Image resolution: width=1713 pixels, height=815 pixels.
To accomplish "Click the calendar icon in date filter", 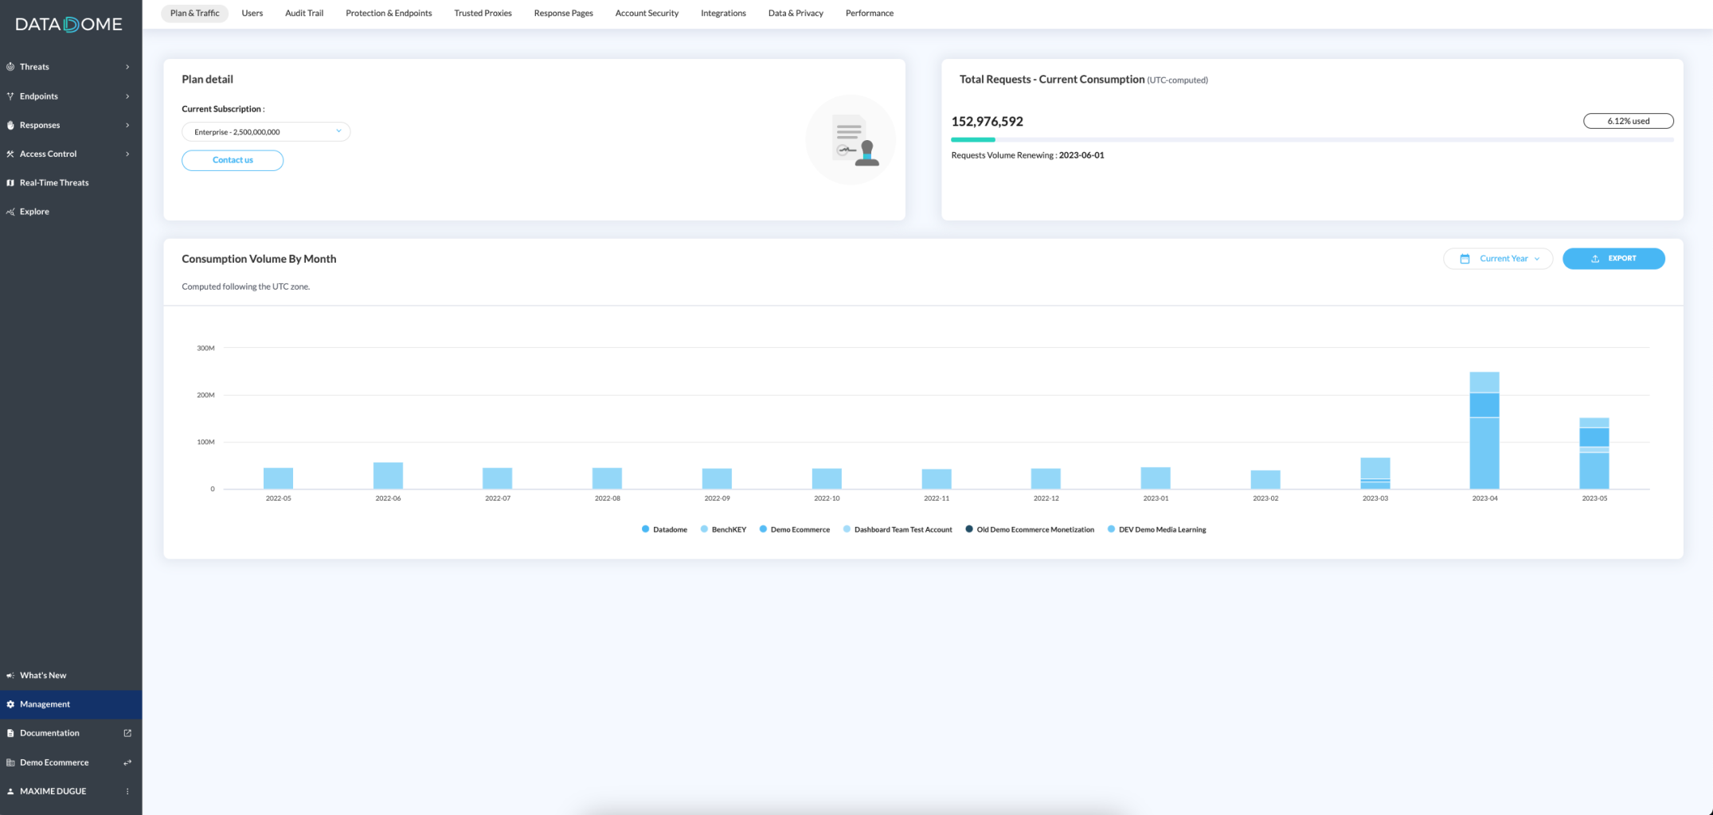I will click(1465, 259).
